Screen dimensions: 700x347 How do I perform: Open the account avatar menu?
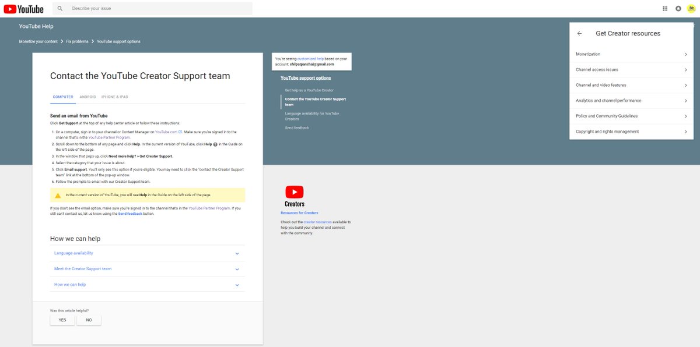(691, 9)
